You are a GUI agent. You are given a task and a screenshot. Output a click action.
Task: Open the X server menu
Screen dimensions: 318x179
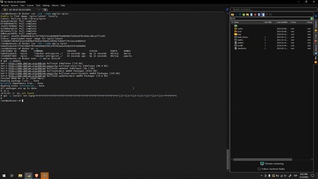pos(30,5)
